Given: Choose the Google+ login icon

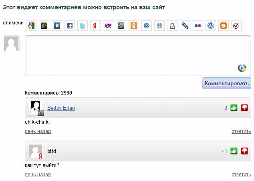Looking at the screenshot, I should point(44,26).
